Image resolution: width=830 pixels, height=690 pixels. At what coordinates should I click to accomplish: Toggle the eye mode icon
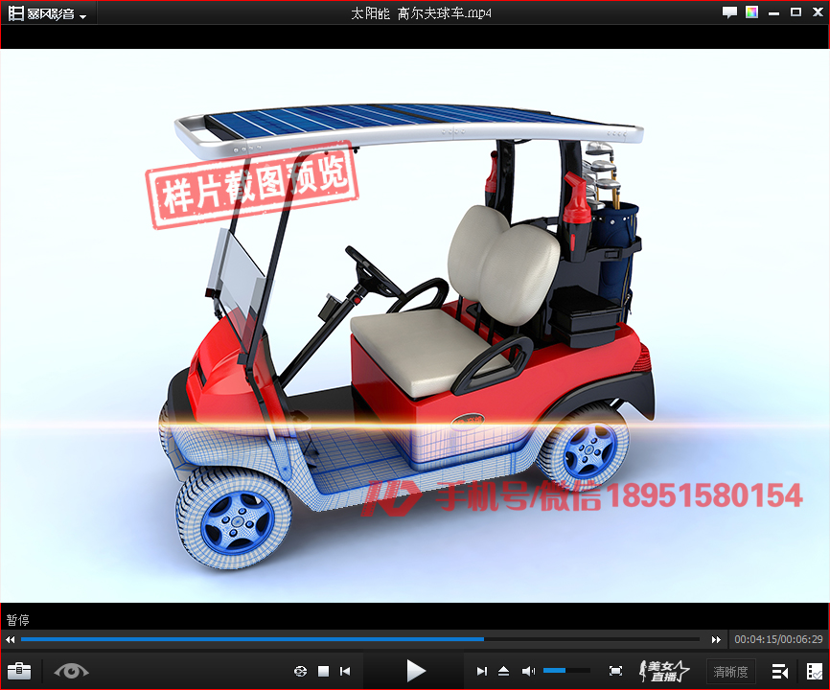[x=71, y=671]
